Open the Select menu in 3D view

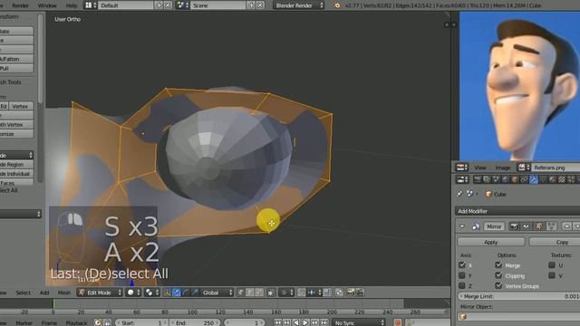[x=23, y=292]
